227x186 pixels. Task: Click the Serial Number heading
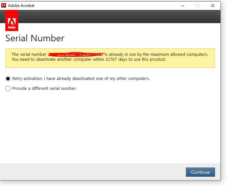point(35,38)
